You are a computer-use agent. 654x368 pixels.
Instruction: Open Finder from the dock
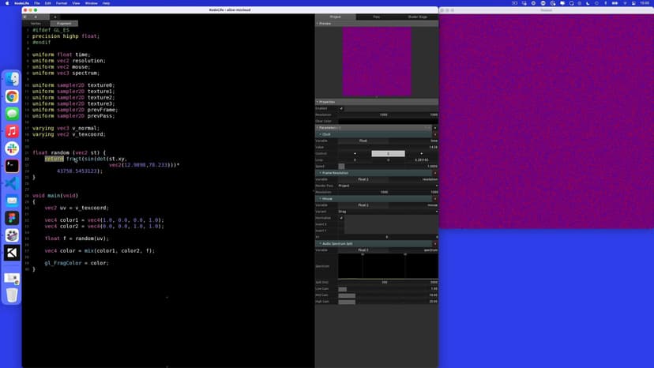pyautogui.click(x=12, y=79)
